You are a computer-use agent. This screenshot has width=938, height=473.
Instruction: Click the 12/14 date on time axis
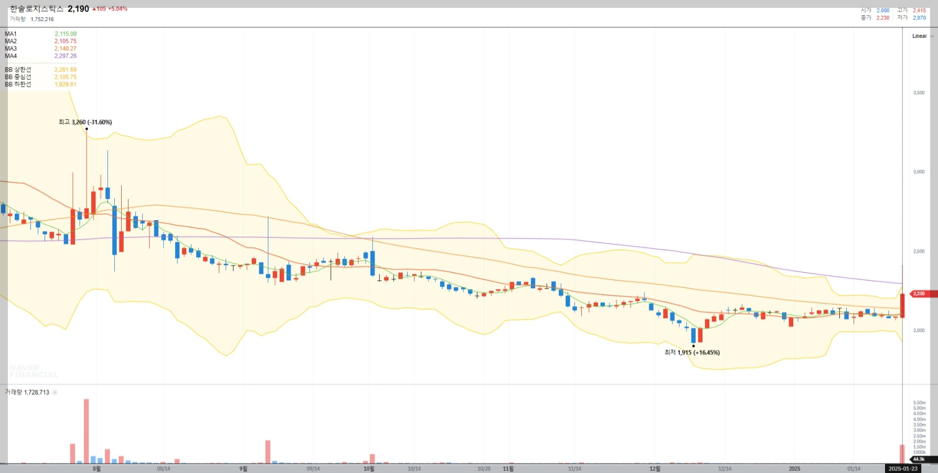(x=724, y=468)
